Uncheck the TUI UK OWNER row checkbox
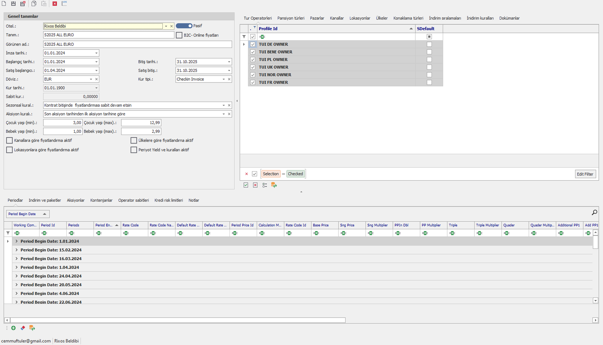Screen dimensions: 603x345 [x=253, y=67]
